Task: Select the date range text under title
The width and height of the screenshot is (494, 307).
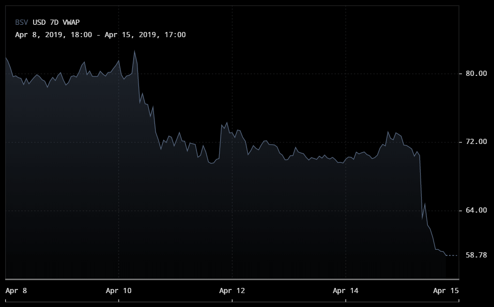Action: click(100, 35)
